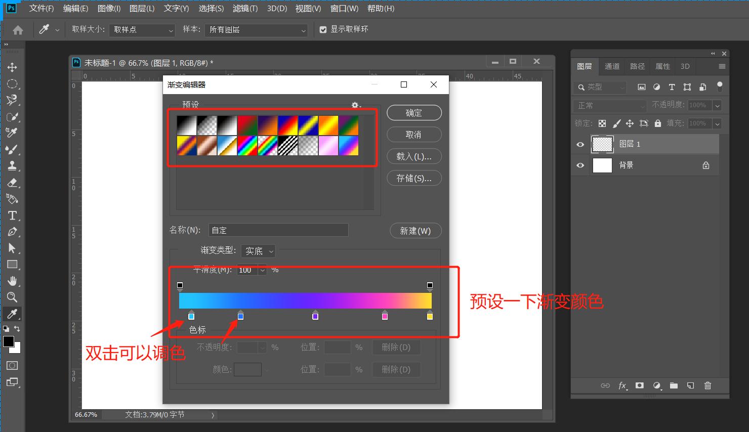Screen dimensions: 749x432
Task: Toggle lock all for the layer
Action: (657, 123)
